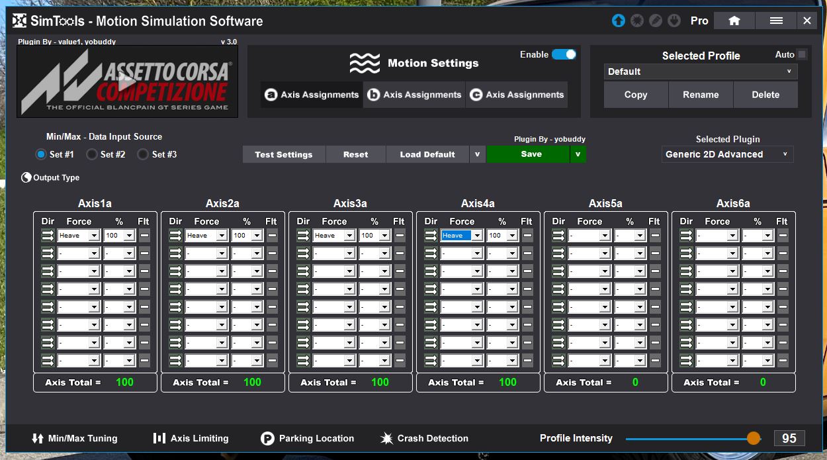
Task: Rename the selected profile
Action: click(701, 95)
